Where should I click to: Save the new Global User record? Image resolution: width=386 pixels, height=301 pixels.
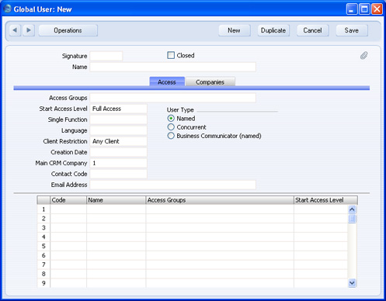pos(352,30)
